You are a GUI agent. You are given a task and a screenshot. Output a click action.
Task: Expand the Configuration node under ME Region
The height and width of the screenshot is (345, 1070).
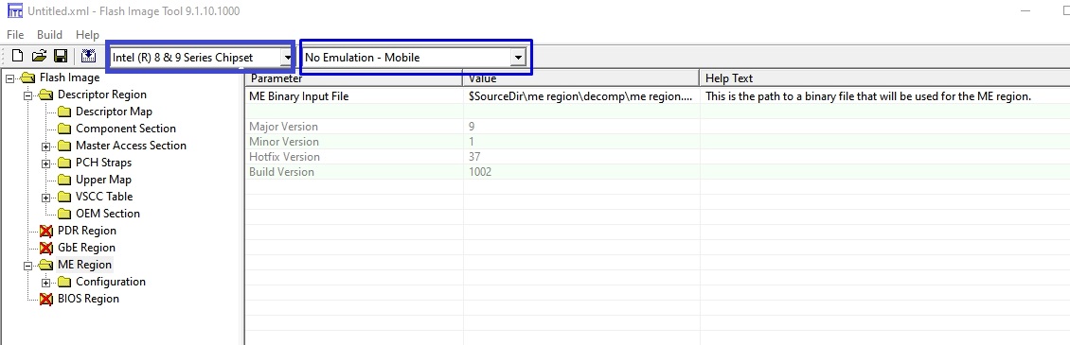(x=45, y=282)
